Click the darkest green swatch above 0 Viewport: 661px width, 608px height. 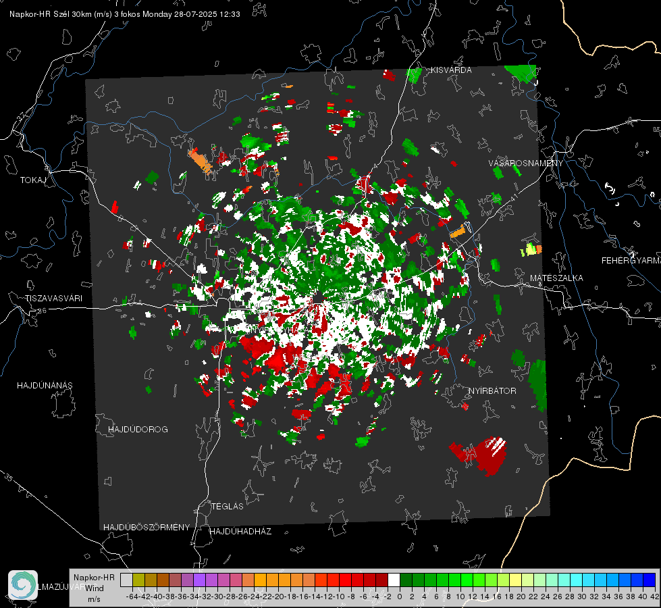[406, 580]
